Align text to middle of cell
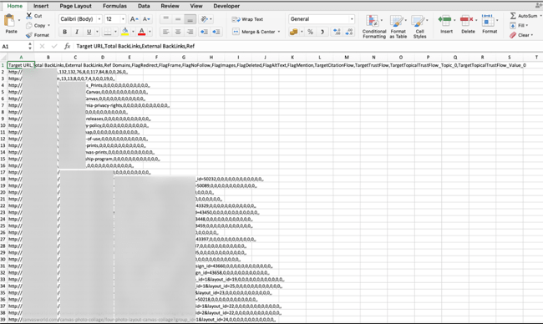This screenshot has width=543, height=324. point(178,19)
